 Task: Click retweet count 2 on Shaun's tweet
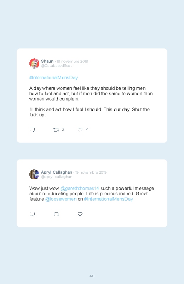63,129
